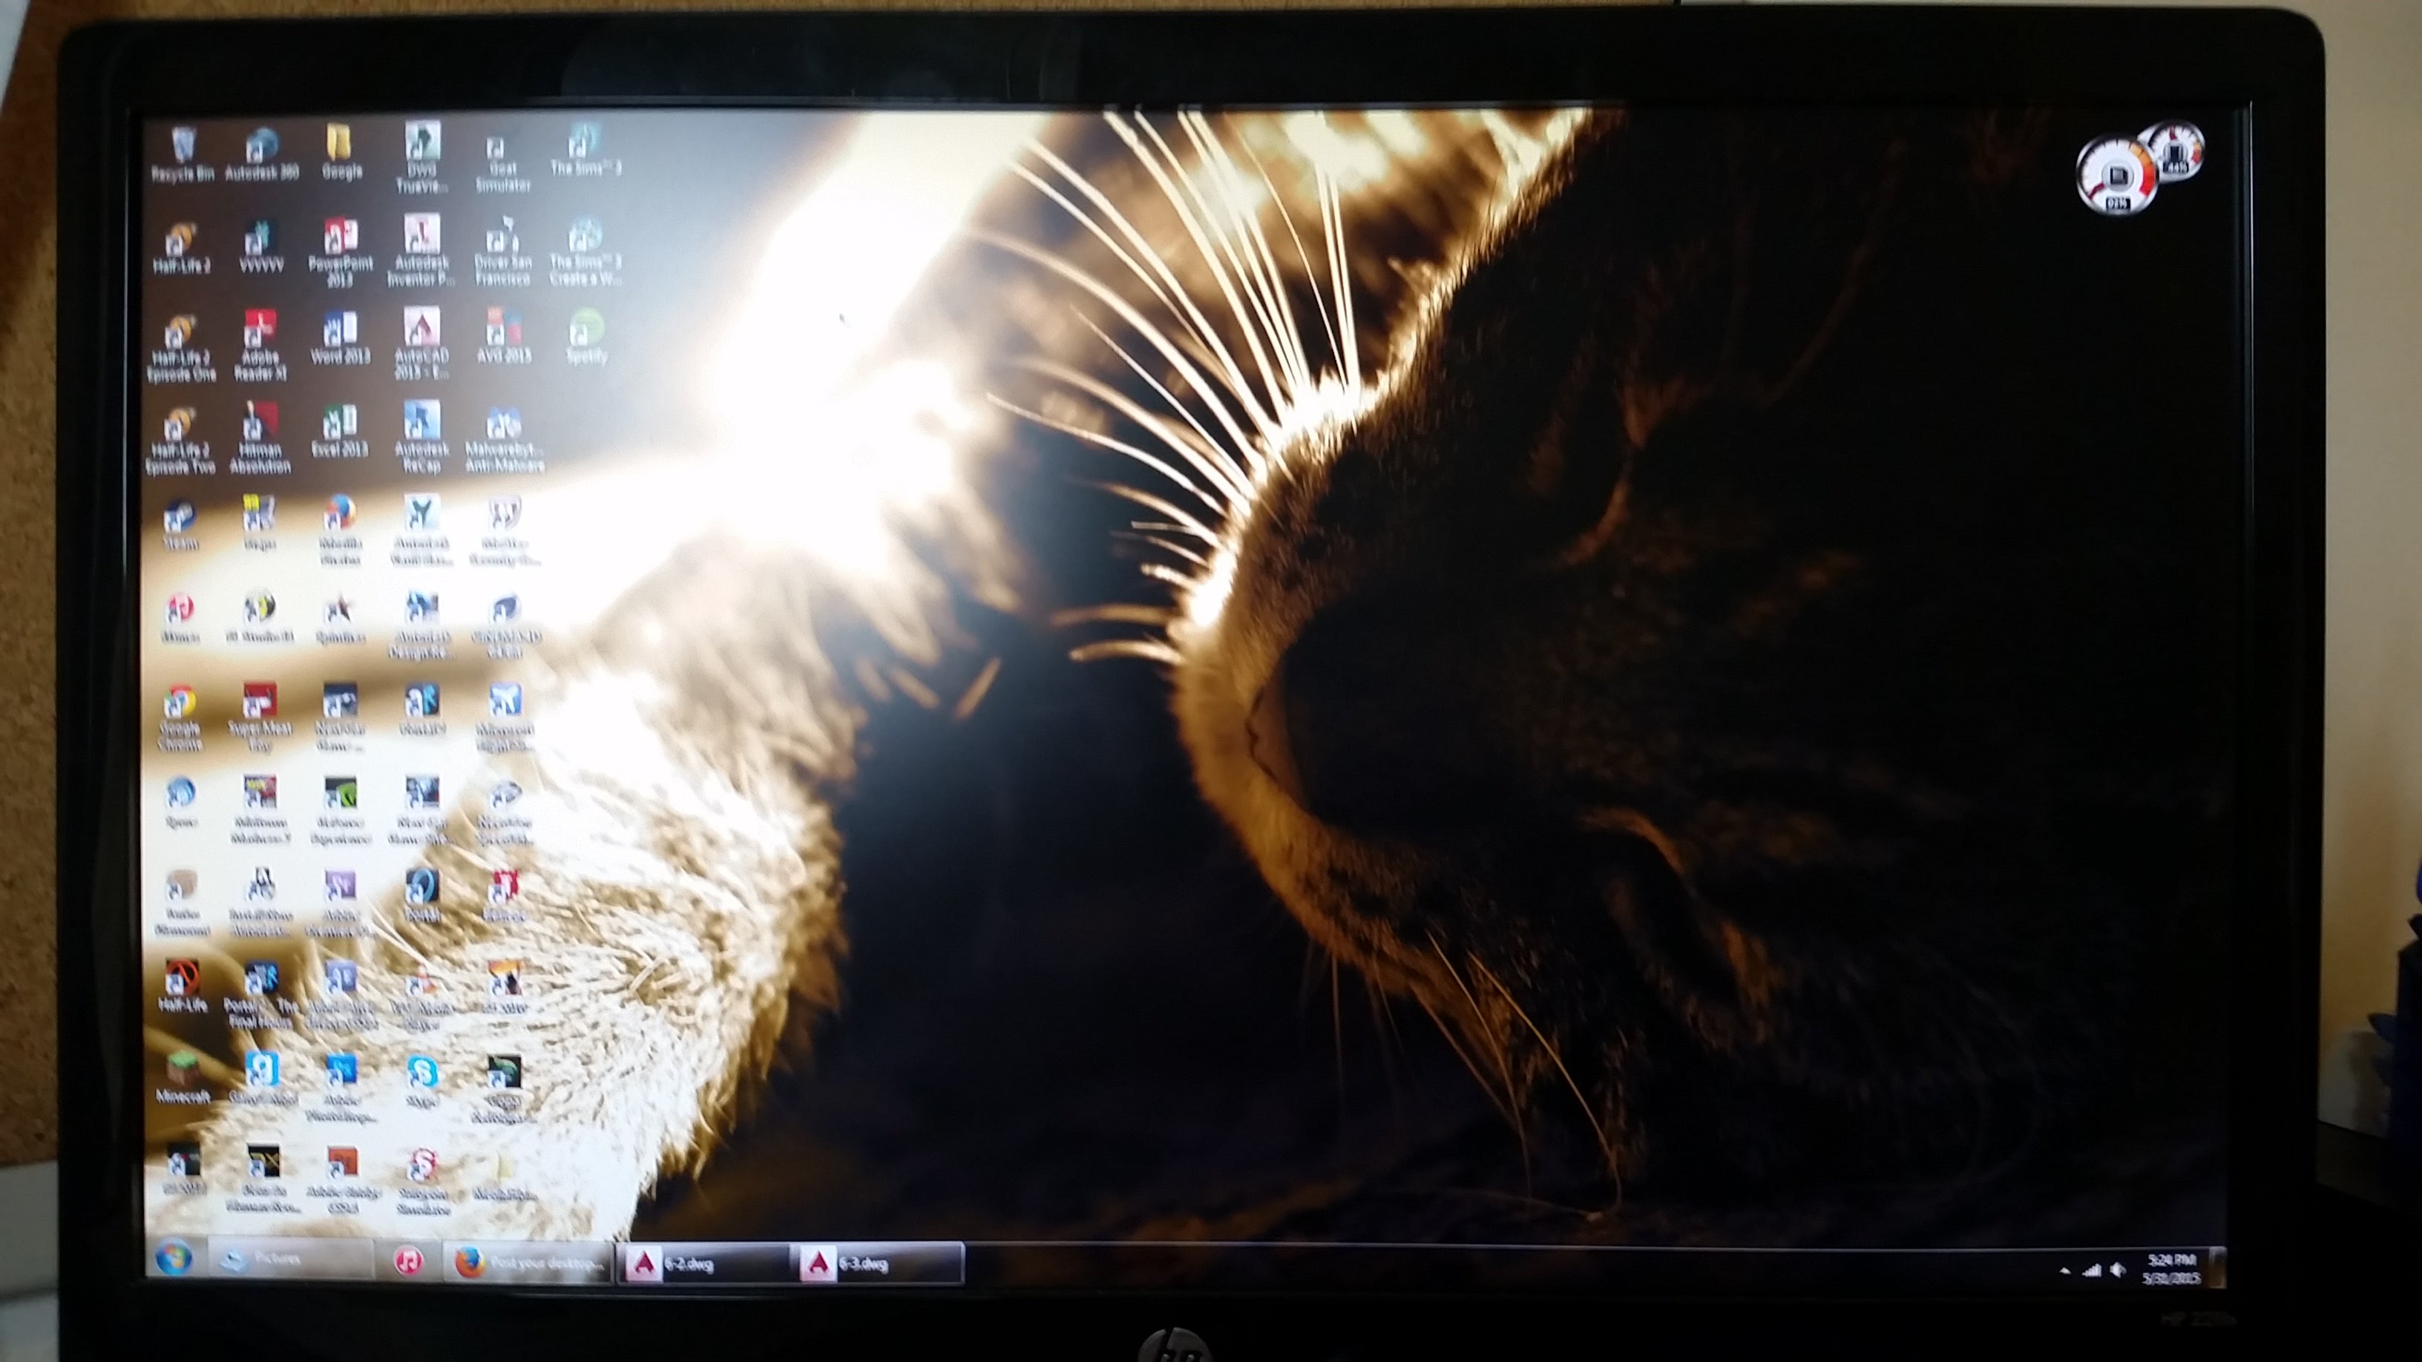
Task: Launch Adobe Photoshop desktop shortcut
Action: coord(341,1088)
